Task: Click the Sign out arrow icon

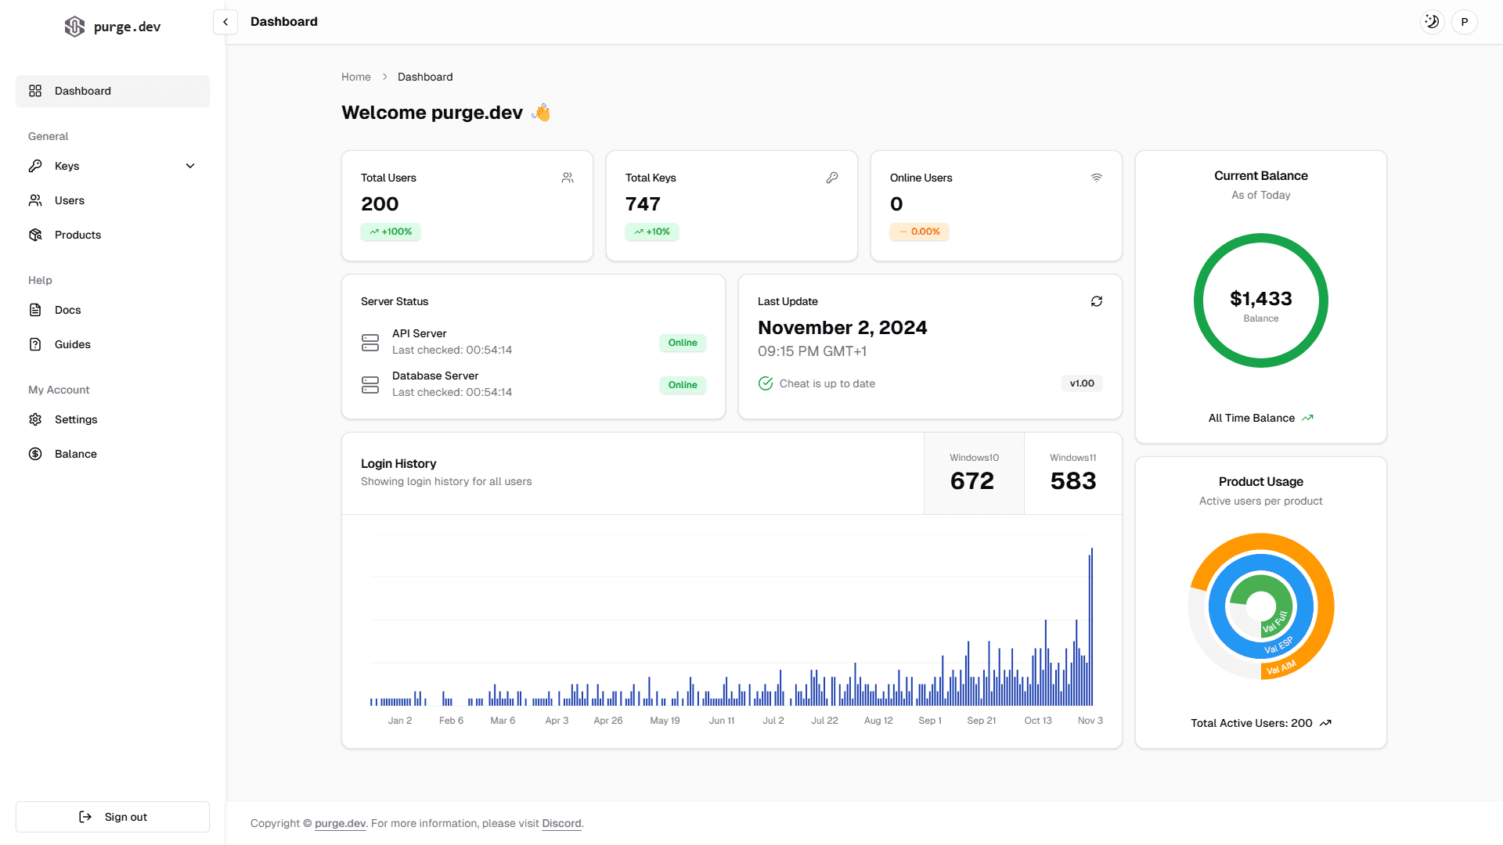Action: coord(85,817)
